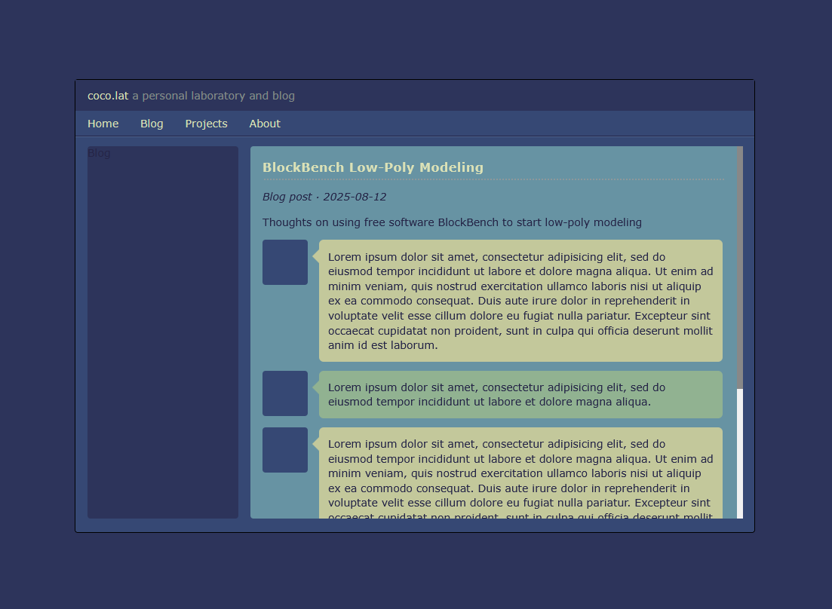Click the scrollbar track below the thumb

[740, 454]
